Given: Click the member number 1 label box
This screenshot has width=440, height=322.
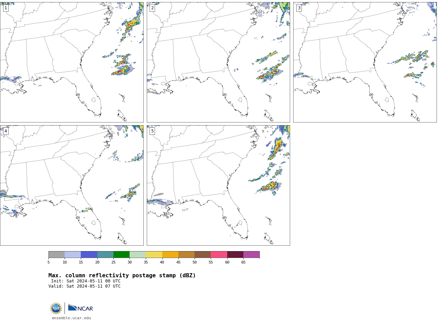Looking at the screenshot, I should tap(6, 8).
